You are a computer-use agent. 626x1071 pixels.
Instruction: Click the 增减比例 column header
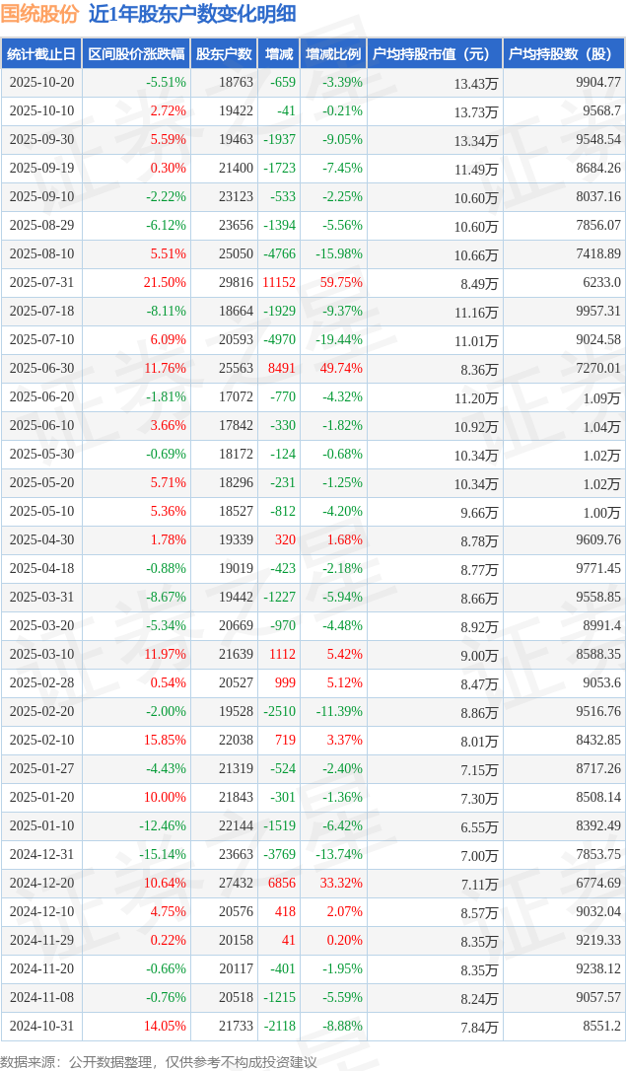[x=333, y=54]
